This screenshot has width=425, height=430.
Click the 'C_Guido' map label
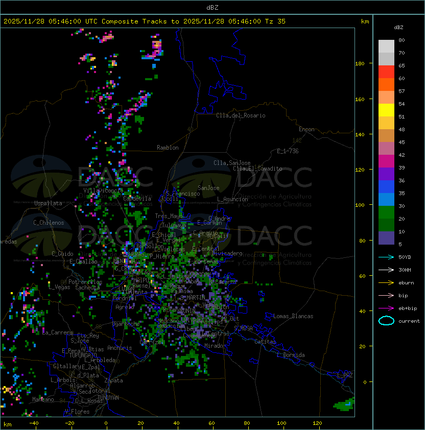62,254
